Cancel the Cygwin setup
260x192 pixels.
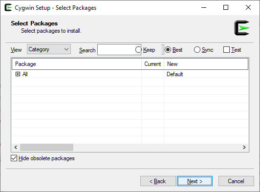click(x=236, y=181)
